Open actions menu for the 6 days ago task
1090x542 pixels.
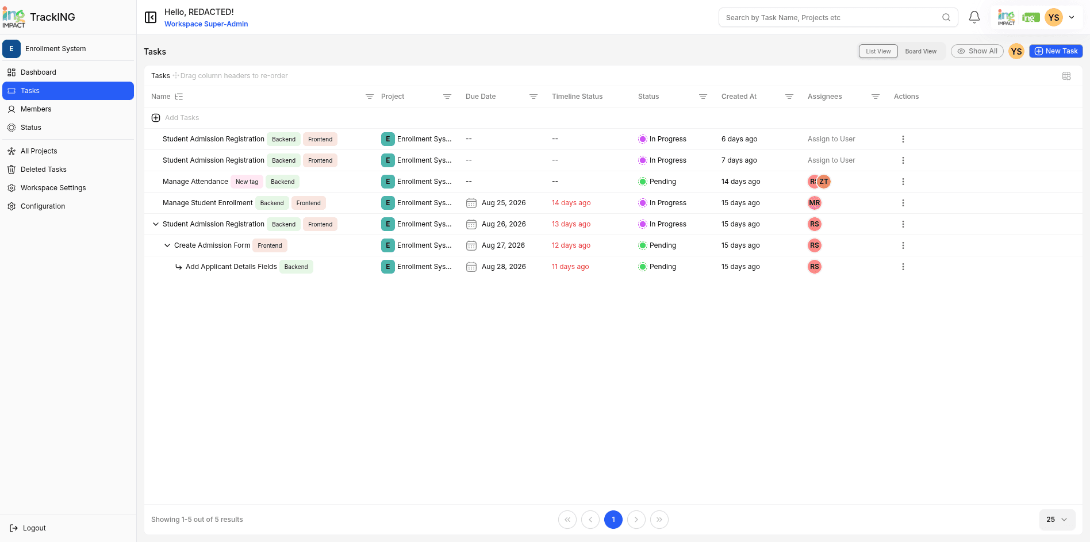point(903,139)
